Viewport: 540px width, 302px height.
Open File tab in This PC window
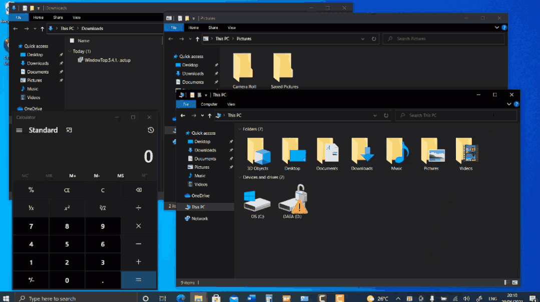click(186, 104)
